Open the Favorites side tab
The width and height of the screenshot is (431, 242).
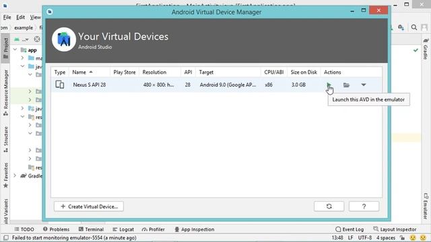tap(5, 175)
